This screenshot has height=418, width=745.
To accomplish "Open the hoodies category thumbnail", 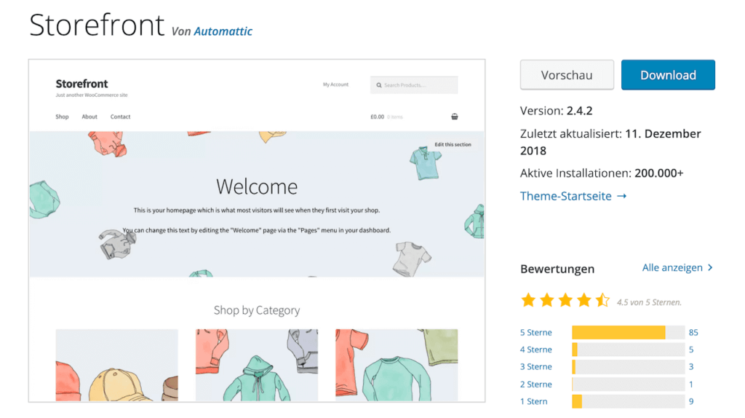I will [x=257, y=365].
